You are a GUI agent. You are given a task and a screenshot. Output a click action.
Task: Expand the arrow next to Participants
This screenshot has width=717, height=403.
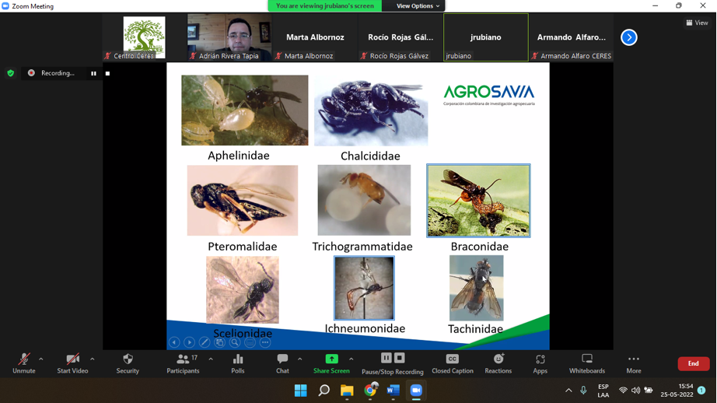[211, 359]
